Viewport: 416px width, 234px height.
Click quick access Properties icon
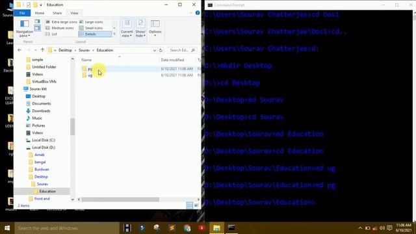29,5
